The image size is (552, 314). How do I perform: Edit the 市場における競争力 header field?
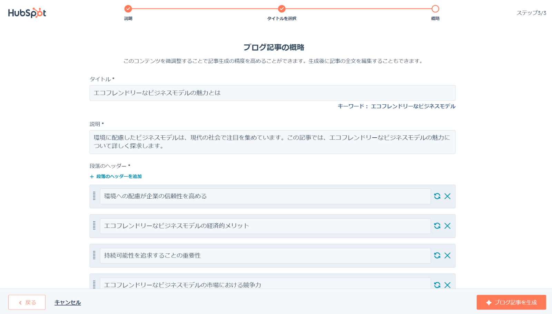(x=265, y=283)
